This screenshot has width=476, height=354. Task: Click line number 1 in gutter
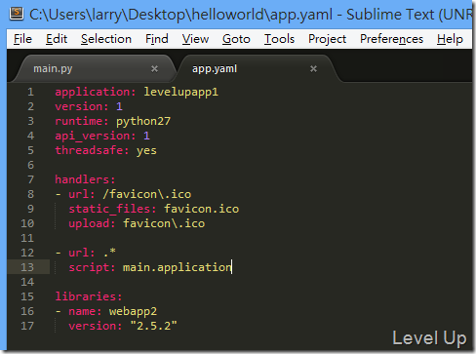click(30, 92)
